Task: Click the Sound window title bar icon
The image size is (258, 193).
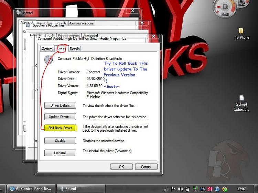Action: (19, 12)
